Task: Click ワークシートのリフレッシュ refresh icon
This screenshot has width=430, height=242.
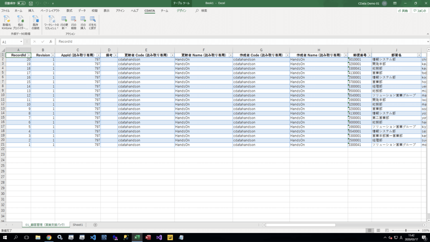Action: [52, 23]
